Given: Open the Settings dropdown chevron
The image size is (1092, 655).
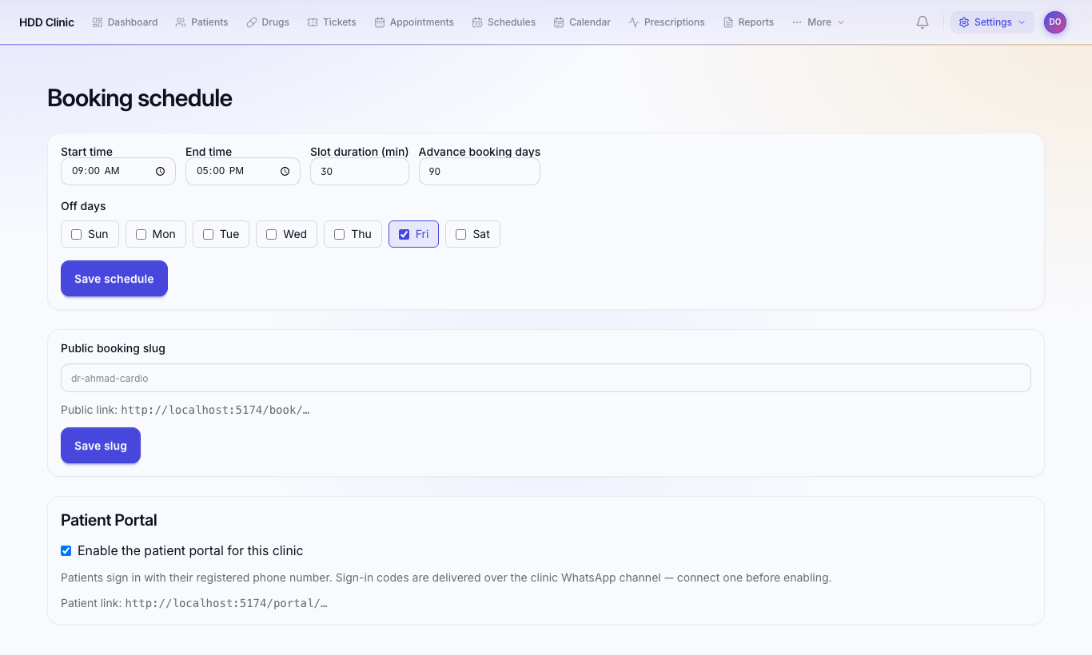Looking at the screenshot, I should click(x=1022, y=22).
